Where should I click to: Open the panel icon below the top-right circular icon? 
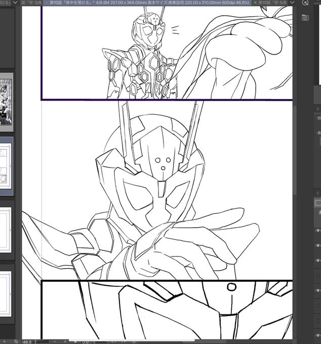click(305, 18)
